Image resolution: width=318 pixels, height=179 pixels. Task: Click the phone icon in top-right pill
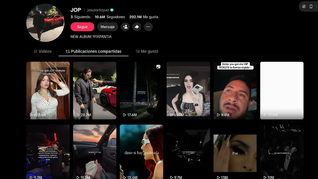(x=311, y=7)
